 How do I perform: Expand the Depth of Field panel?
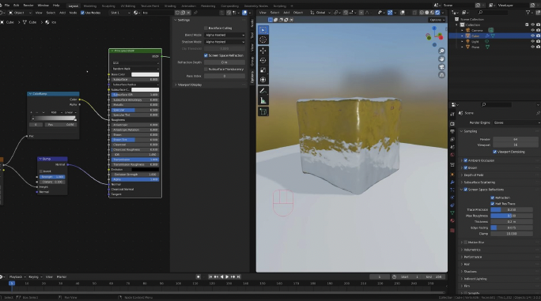pyautogui.click(x=474, y=175)
